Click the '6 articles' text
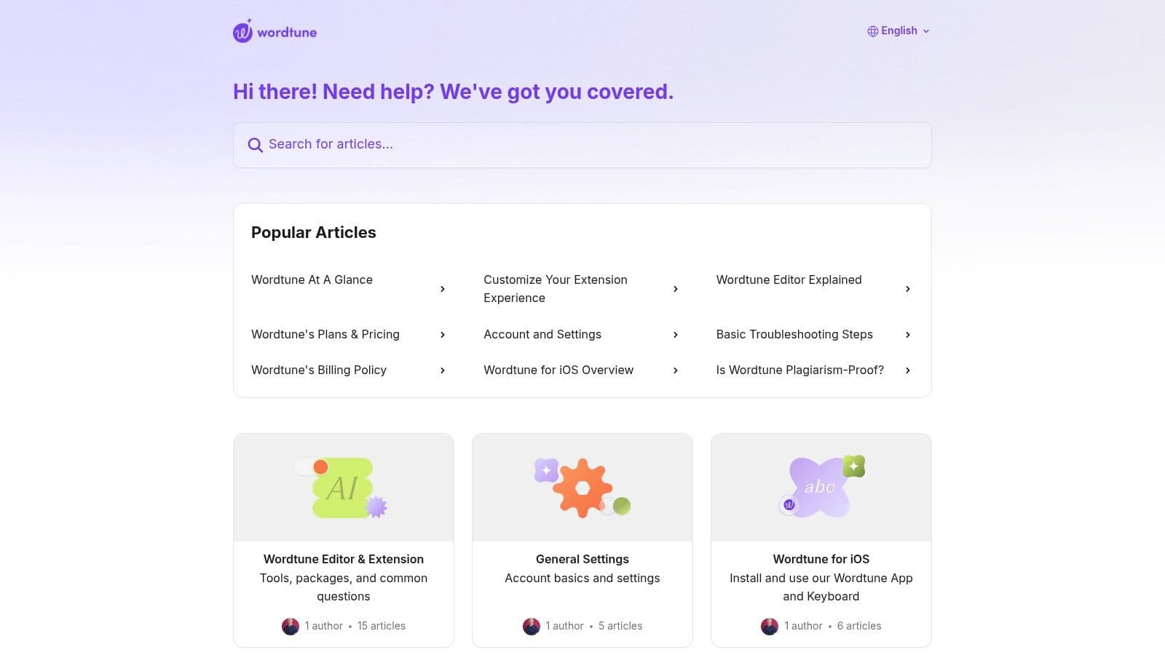 click(x=859, y=626)
